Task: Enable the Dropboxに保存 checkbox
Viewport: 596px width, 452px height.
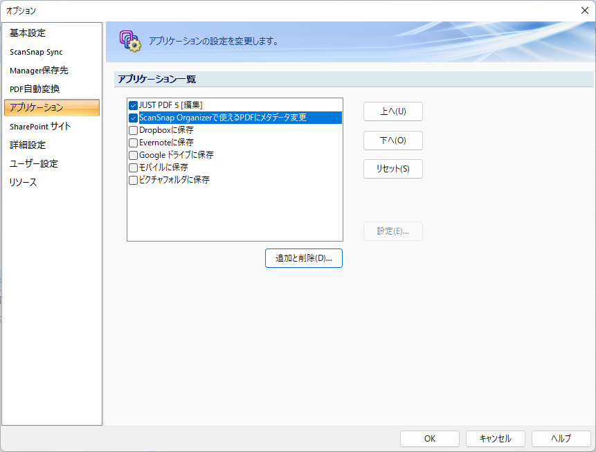Action: 133,130
